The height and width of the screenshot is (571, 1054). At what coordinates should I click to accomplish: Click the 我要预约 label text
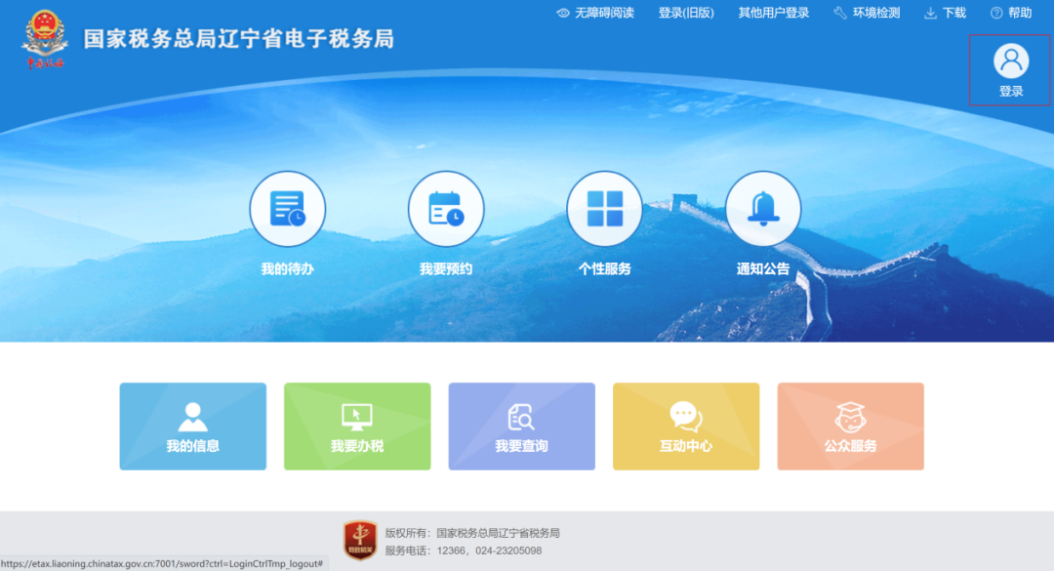446,269
